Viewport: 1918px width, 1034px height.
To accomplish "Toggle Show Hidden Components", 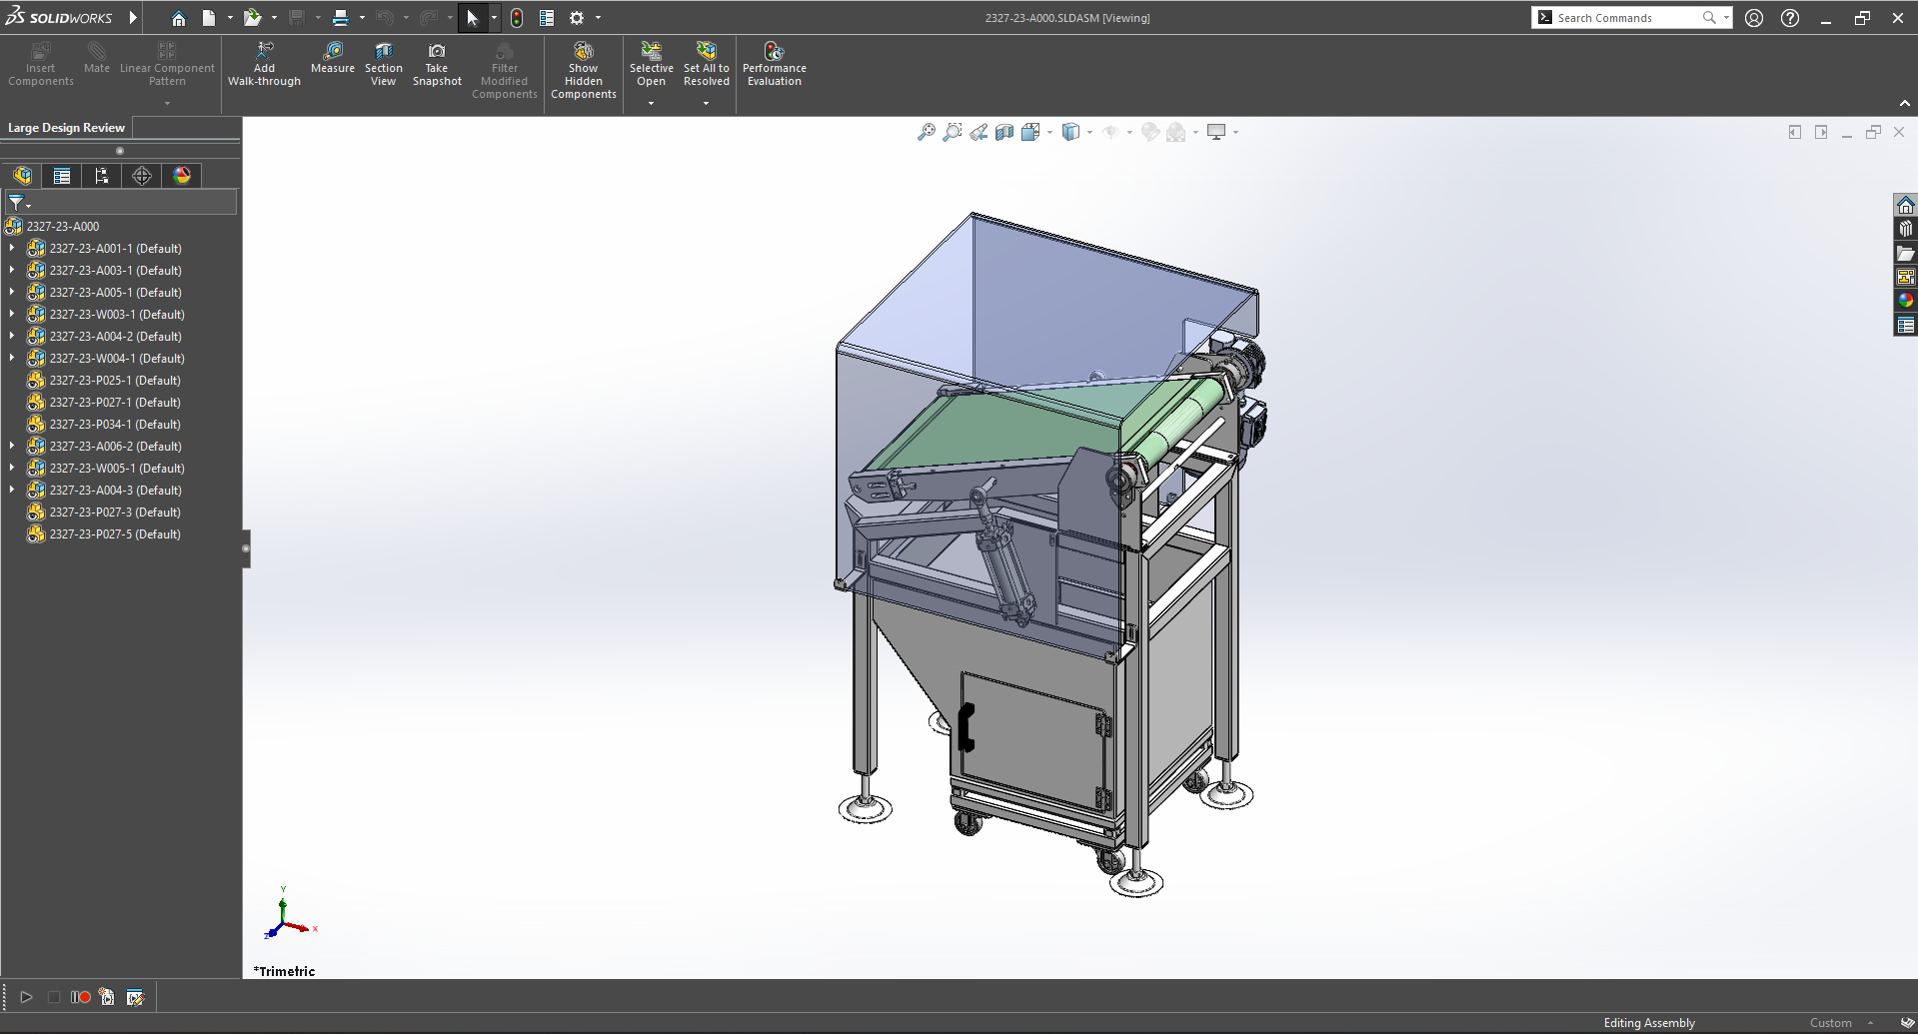I will (x=584, y=51).
